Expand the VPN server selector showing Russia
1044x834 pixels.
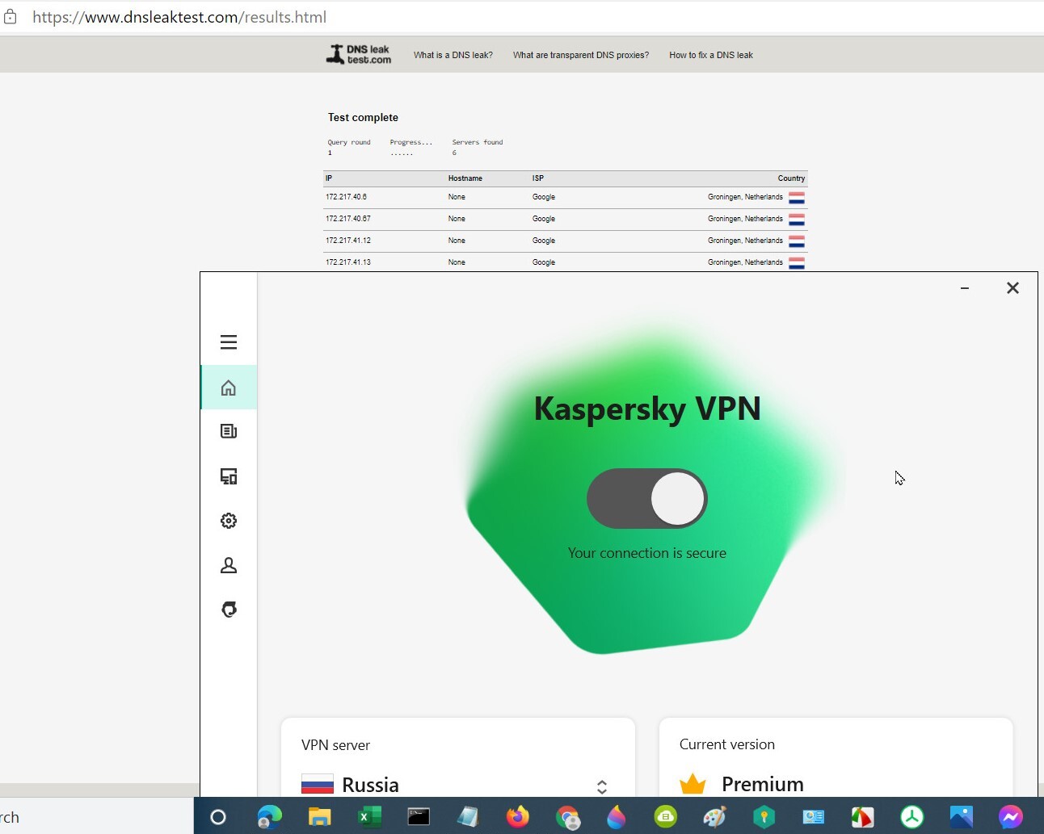602,786
